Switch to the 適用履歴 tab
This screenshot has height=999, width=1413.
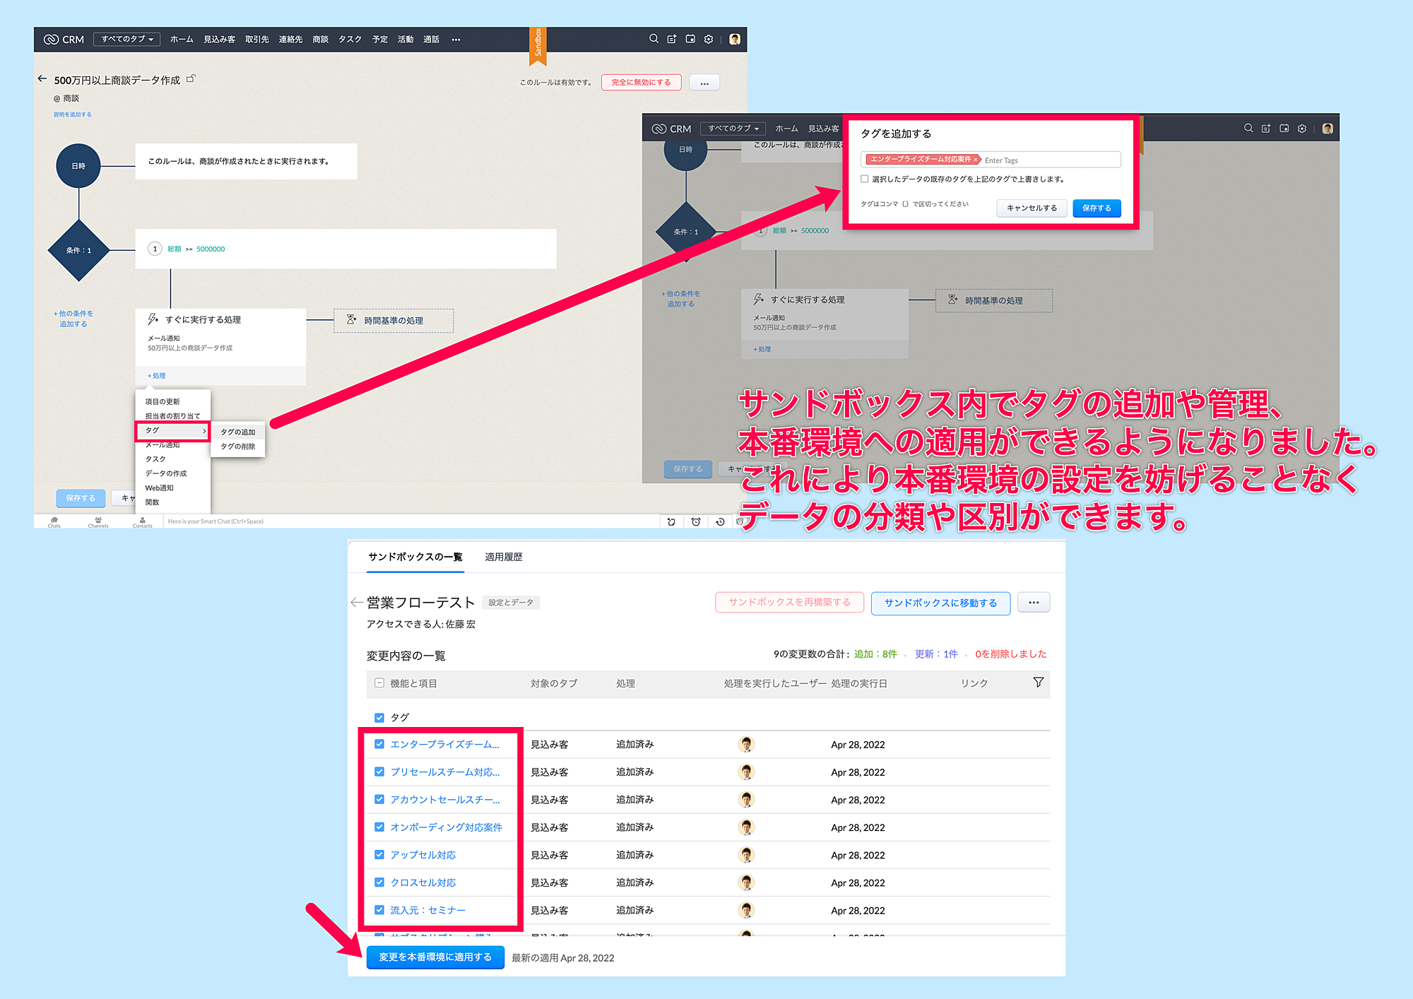[503, 557]
